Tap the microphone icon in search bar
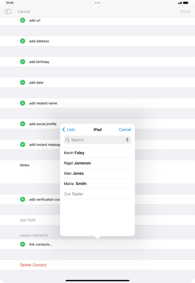This screenshot has height=283, width=195. coord(127,140)
